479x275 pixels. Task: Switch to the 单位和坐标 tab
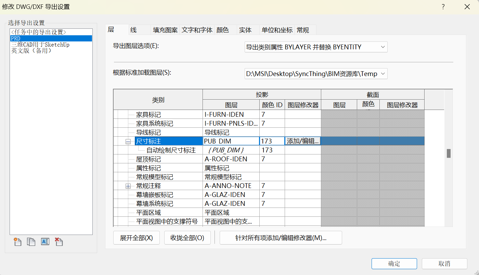pyautogui.click(x=276, y=30)
